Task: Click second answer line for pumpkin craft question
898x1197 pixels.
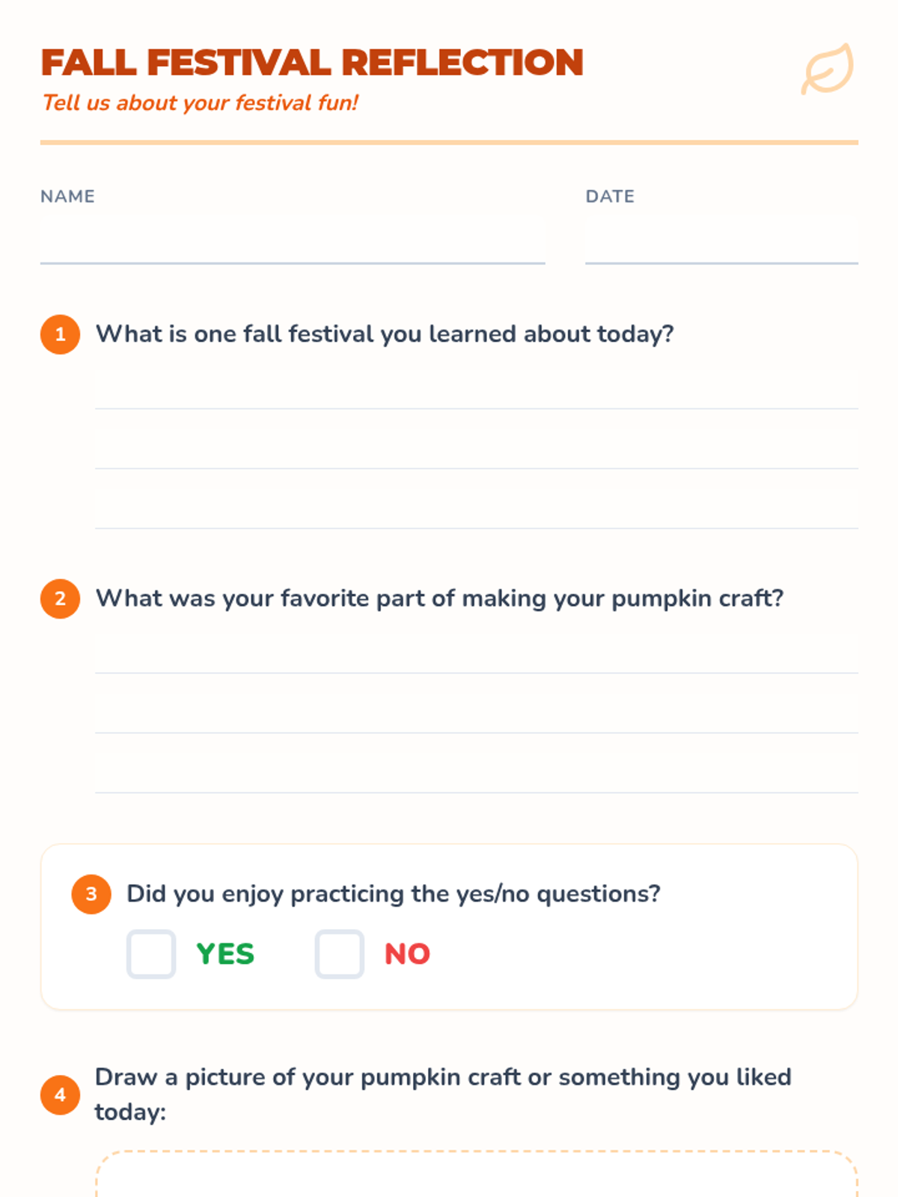Action: (476, 714)
